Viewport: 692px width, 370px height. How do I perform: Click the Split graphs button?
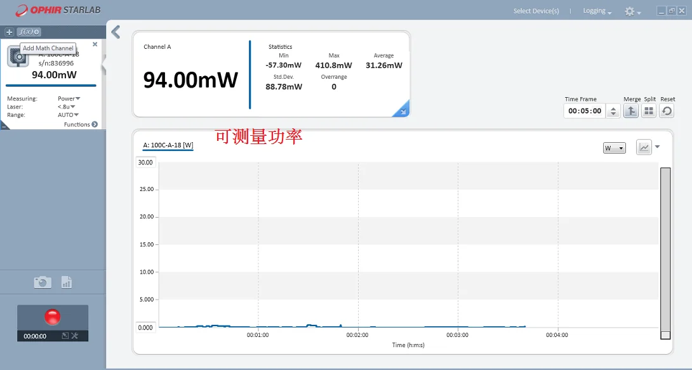click(x=649, y=110)
